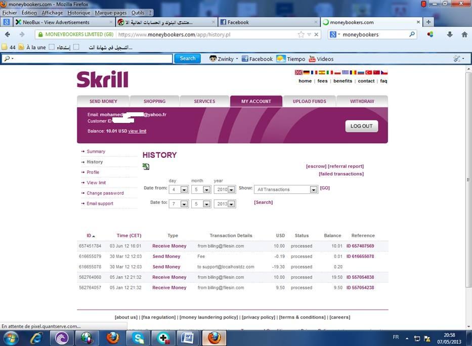This screenshot has width=472, height=346.
Task: Sort transactions by the ID column header
Action: pos(91,236)
